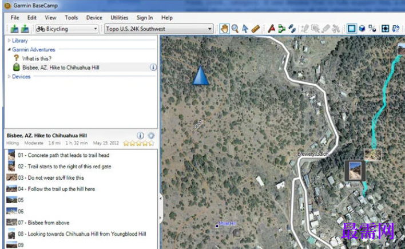Click the Receive from Device icon

25,29
